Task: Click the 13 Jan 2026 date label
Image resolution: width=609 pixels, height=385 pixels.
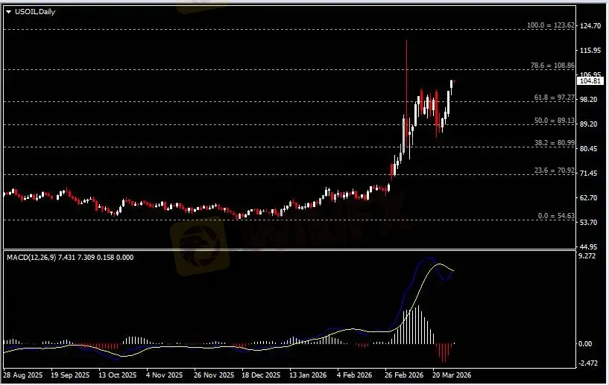Action: [x=308, y=375]
